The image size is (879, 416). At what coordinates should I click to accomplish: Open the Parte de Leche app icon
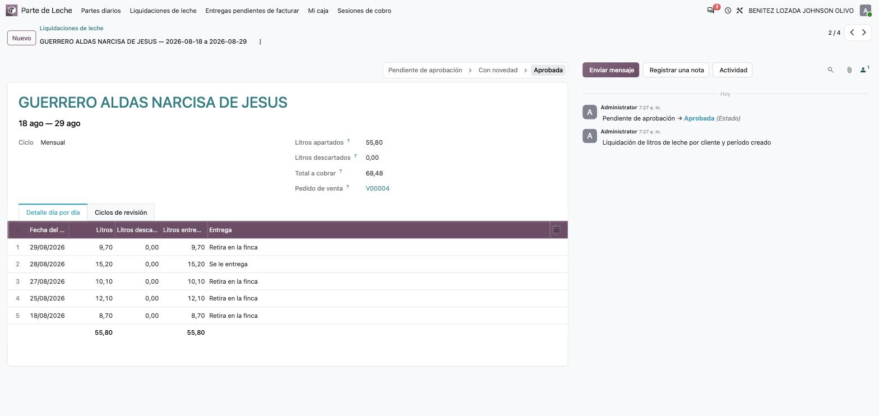pyautogui.click(x=12, y=11)
